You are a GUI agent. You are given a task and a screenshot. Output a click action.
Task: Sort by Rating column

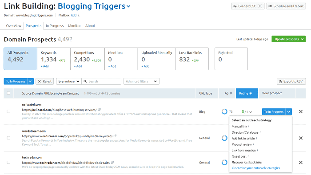tap(247, 93)
